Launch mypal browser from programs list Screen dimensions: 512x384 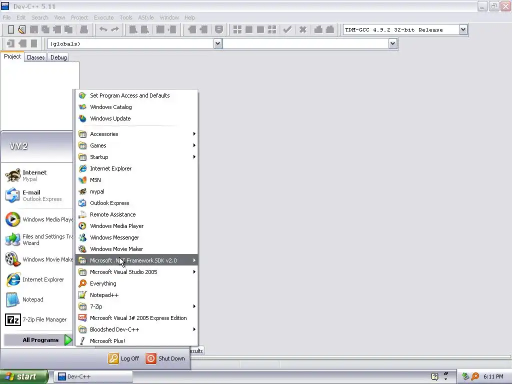pyautogui.click(x=136, y=191)
